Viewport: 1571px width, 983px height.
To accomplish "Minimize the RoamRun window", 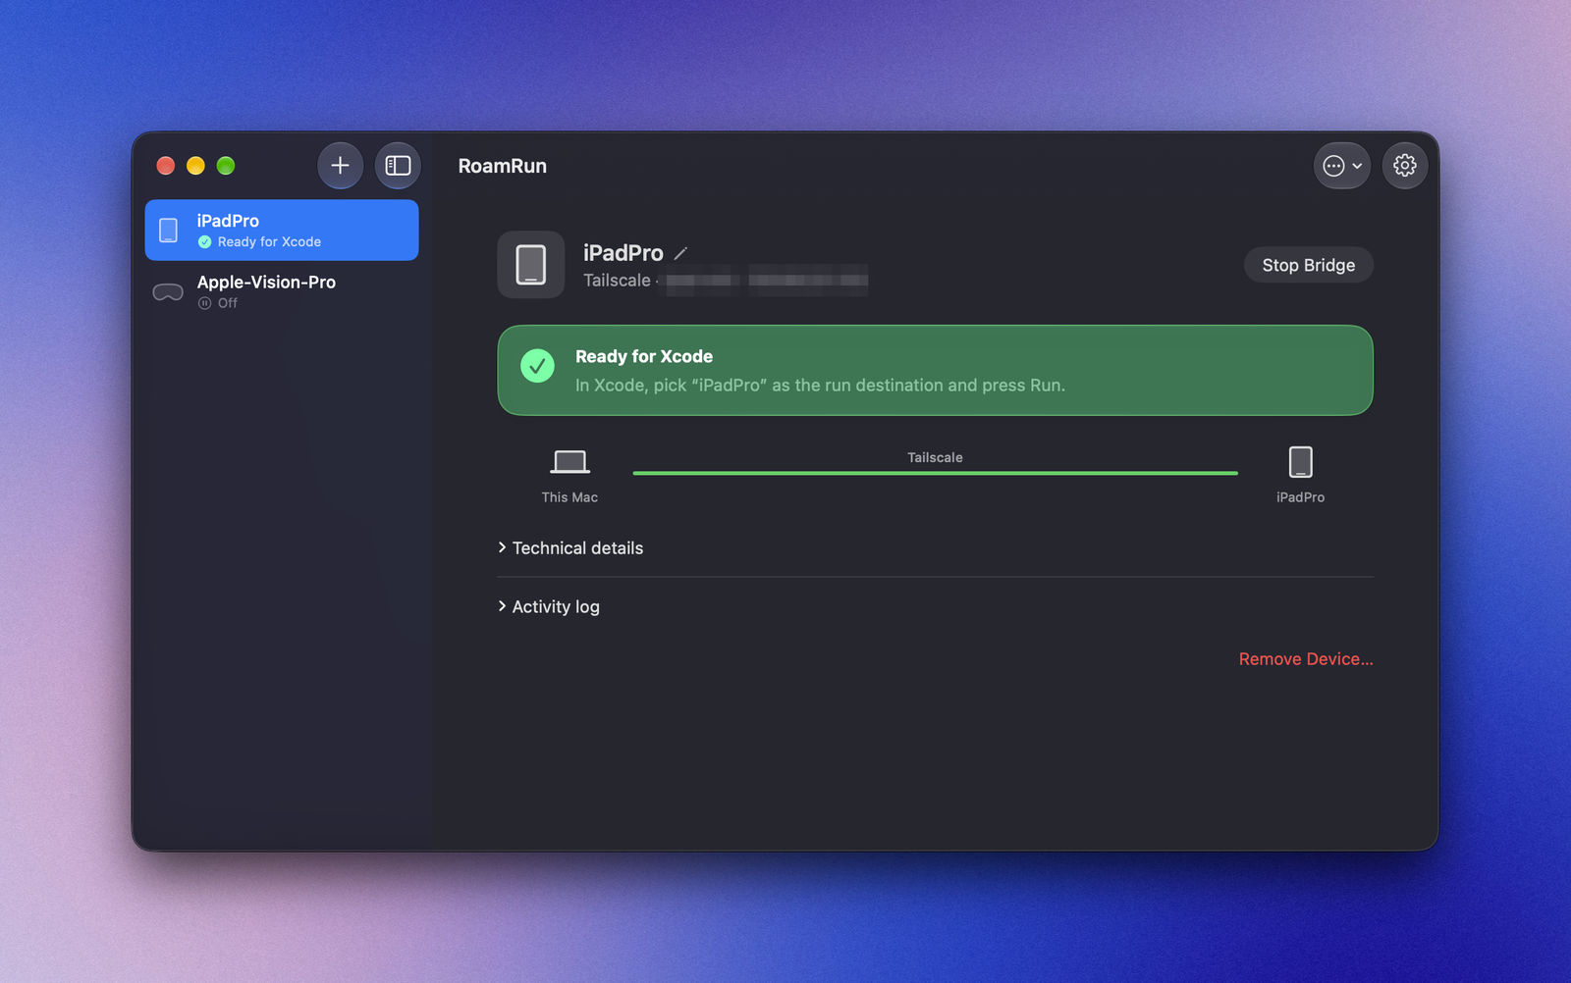I will pos(195,166).
